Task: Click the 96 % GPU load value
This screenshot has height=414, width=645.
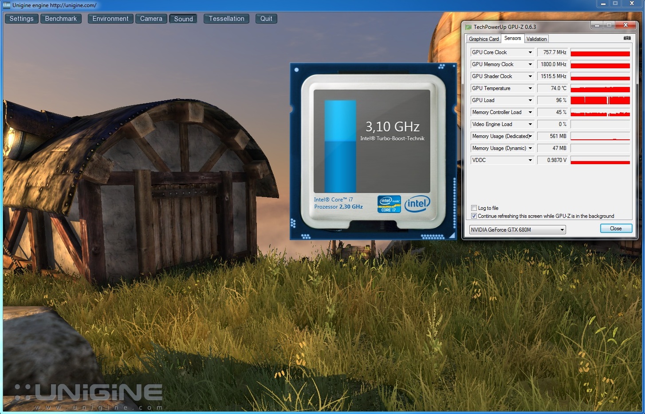Action: tap(552, 100)
